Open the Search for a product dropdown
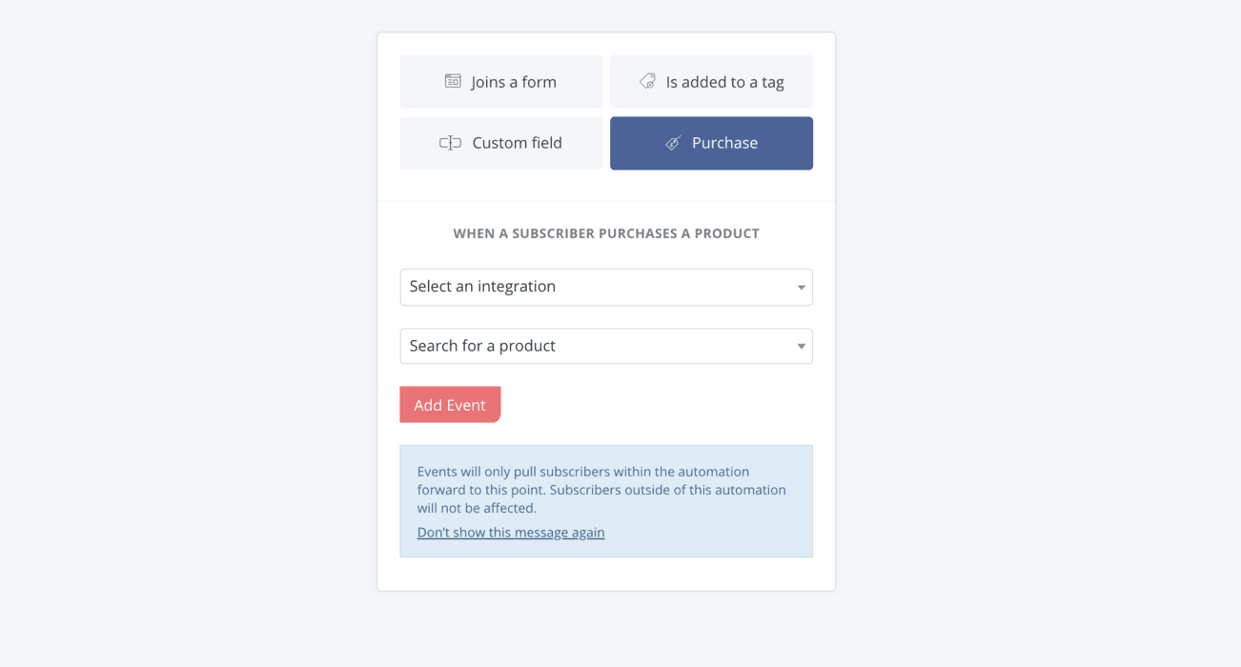 click(x=606, y=346)
